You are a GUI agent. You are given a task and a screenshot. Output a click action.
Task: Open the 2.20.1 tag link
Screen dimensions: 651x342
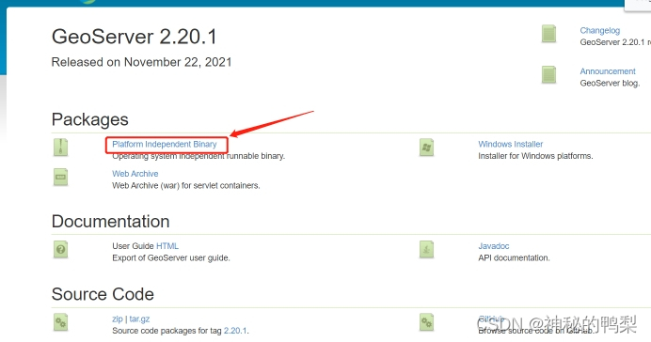[235, 331]
